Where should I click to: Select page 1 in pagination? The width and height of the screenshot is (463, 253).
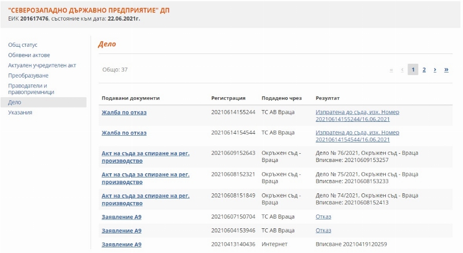coord(413,70)
